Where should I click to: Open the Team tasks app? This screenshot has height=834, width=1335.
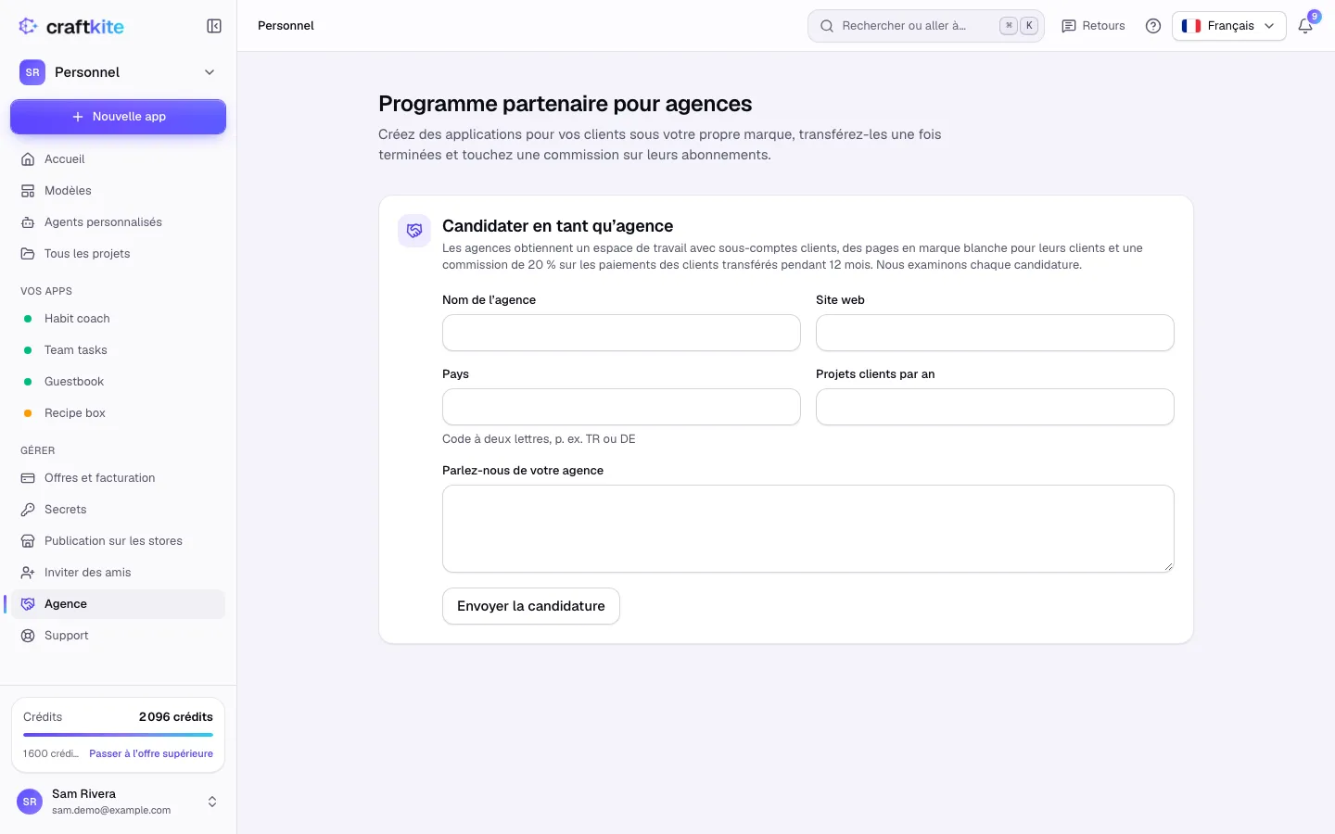118,350
